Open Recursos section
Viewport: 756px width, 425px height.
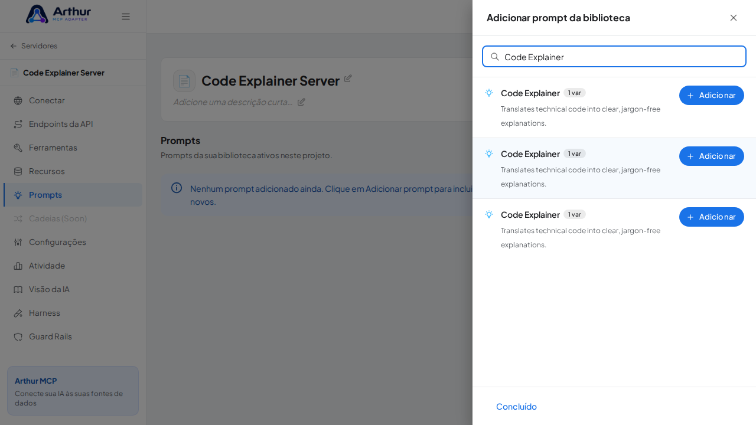point(73,171)
